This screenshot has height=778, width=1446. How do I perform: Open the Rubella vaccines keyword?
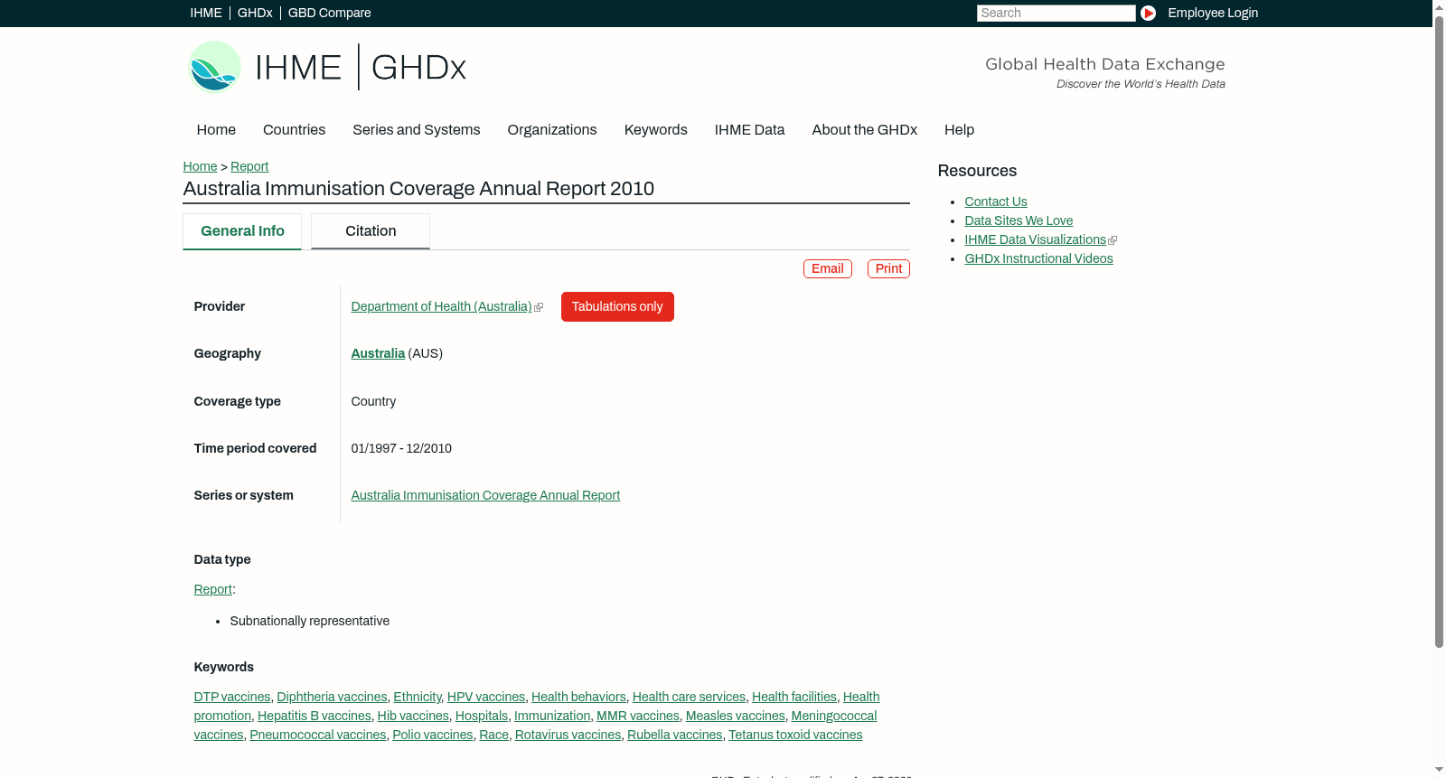[675, 735]
